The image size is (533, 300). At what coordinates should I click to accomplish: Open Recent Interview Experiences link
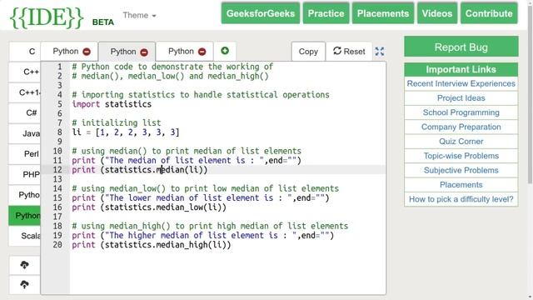pyautogui.click(x=461, y=83)
